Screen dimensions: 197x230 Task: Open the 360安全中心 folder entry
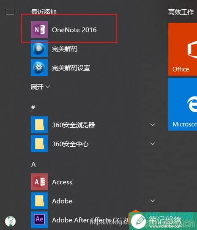(70, 144)
